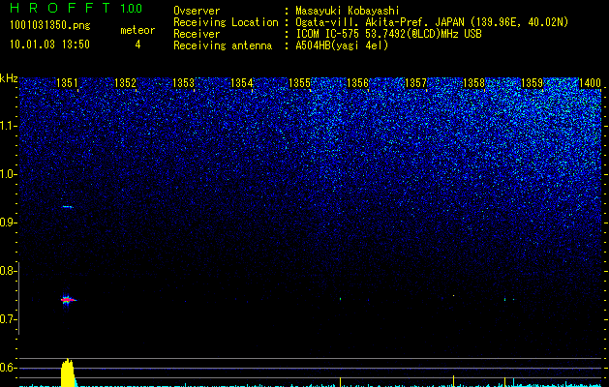Click the date stamp 10.01.03 13:50
The image size is (609, 387).
click(x=49, y=45)
